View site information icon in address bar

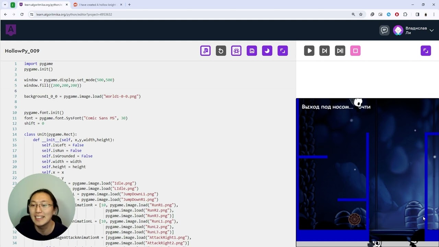click(32, 14)
